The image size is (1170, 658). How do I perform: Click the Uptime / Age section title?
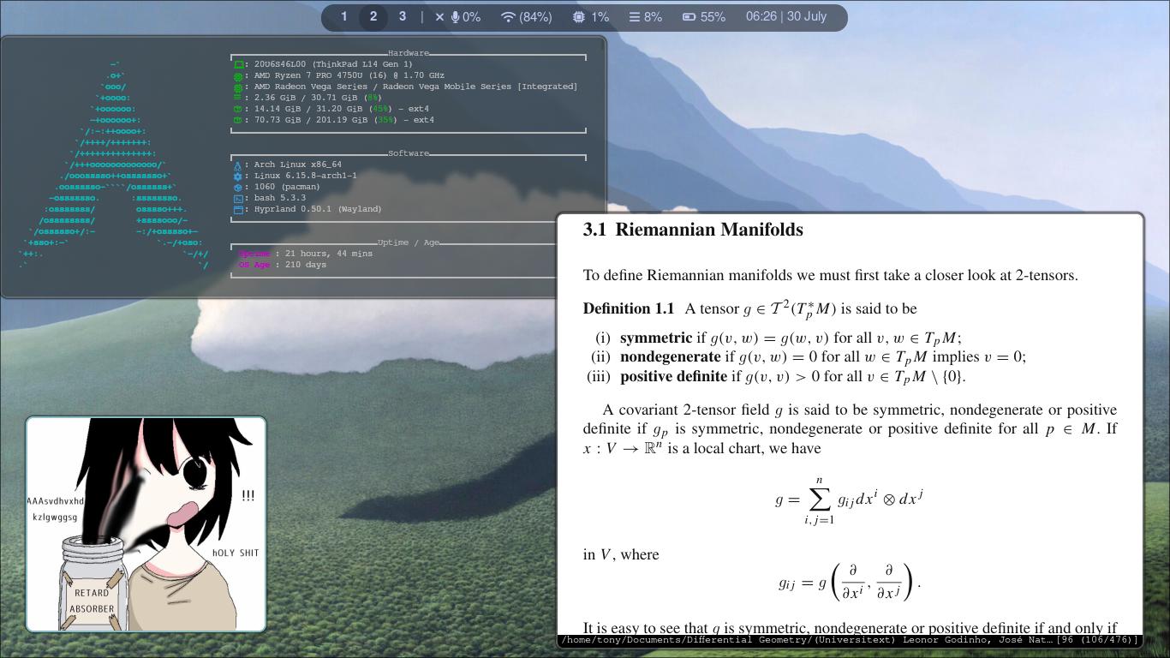409,242
